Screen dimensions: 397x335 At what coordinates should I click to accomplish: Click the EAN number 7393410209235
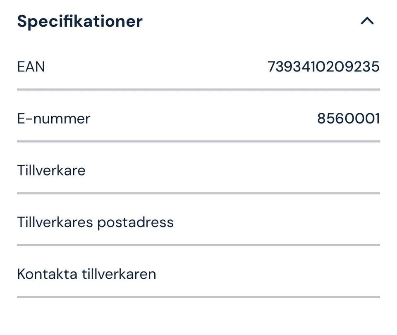coord(323,67)
